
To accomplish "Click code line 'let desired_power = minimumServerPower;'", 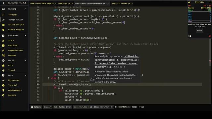I will pos(80,38).
